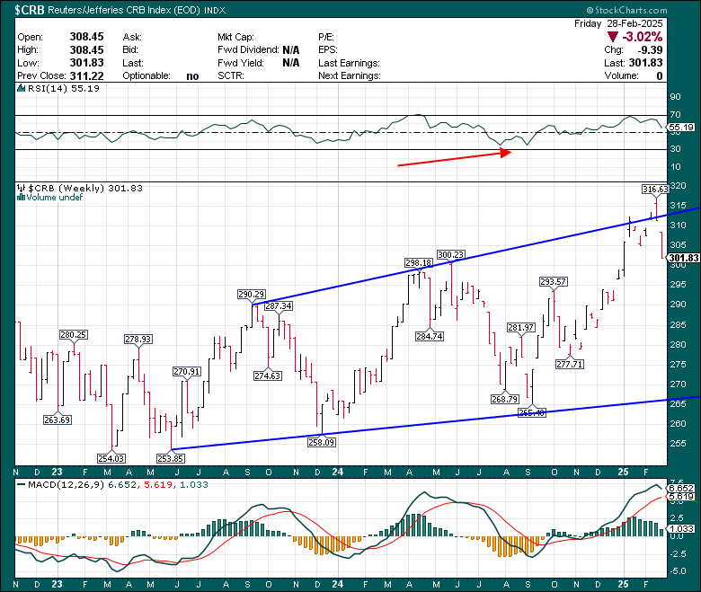Viewport: 701px width, 592px height.
Task: Click the 290.29 high price label
Action: (252, 294)
